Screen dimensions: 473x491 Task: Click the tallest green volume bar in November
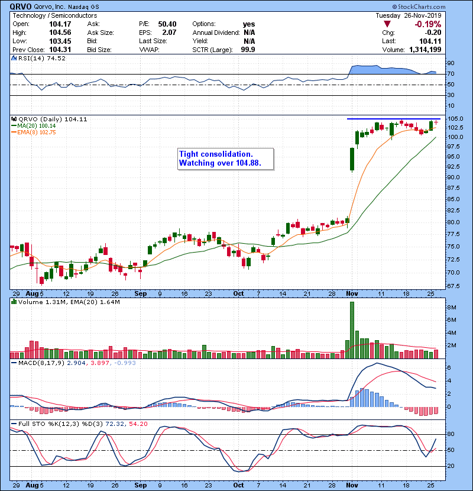click(x=352, y=330)
